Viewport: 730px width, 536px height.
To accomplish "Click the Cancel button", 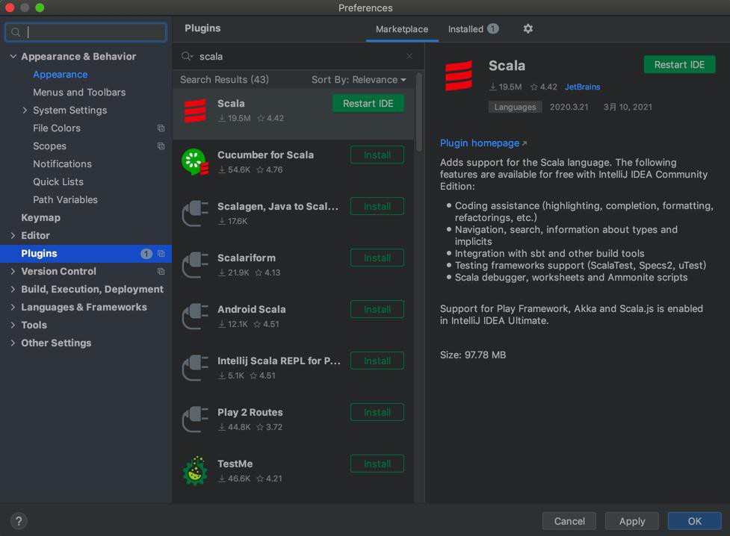I will click(569, 521).
